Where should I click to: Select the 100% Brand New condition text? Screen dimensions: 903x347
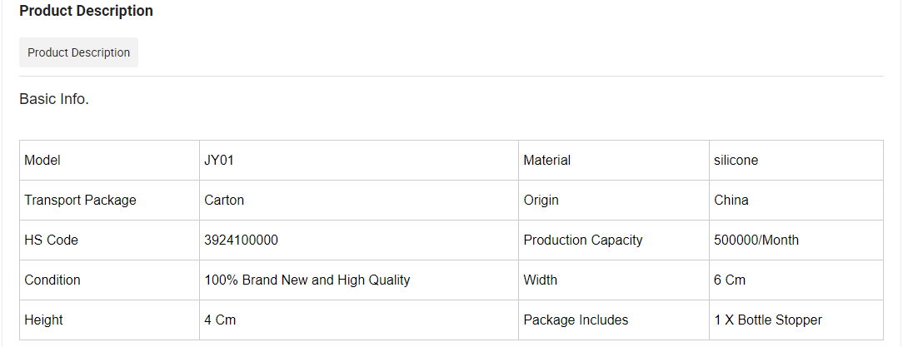[x=307, y=280]
